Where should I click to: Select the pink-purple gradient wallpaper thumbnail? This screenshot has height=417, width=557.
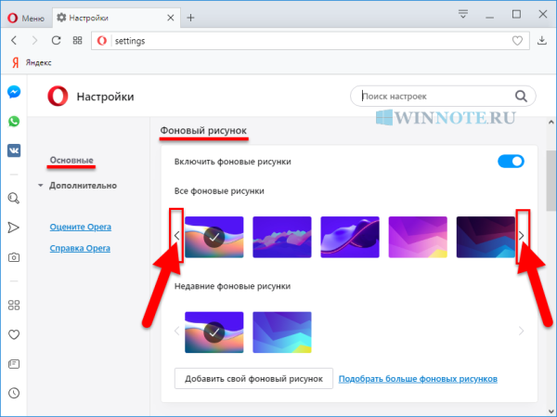(x=417, y=237)
